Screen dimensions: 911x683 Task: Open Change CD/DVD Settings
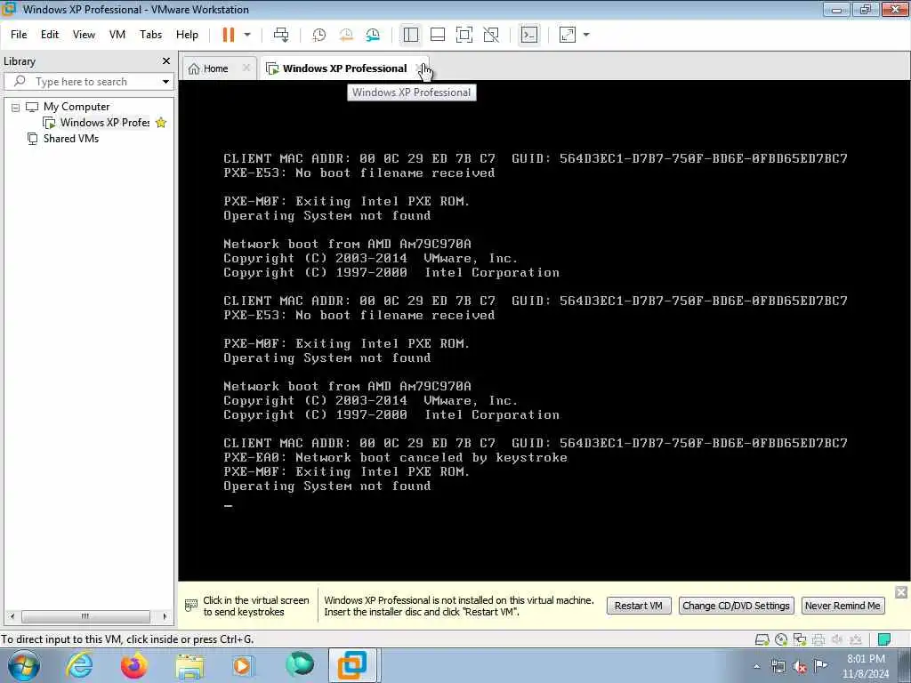click(x=736, y=606)
